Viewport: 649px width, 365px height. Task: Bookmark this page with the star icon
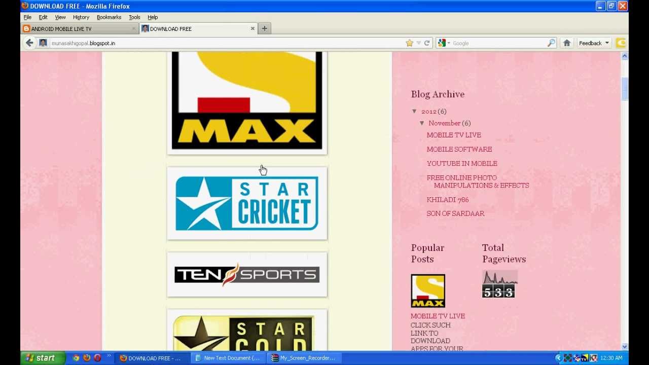click(x=409, y=43)
